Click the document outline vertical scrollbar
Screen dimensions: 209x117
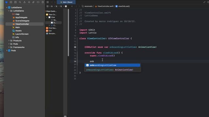click(x=68, y=32)
